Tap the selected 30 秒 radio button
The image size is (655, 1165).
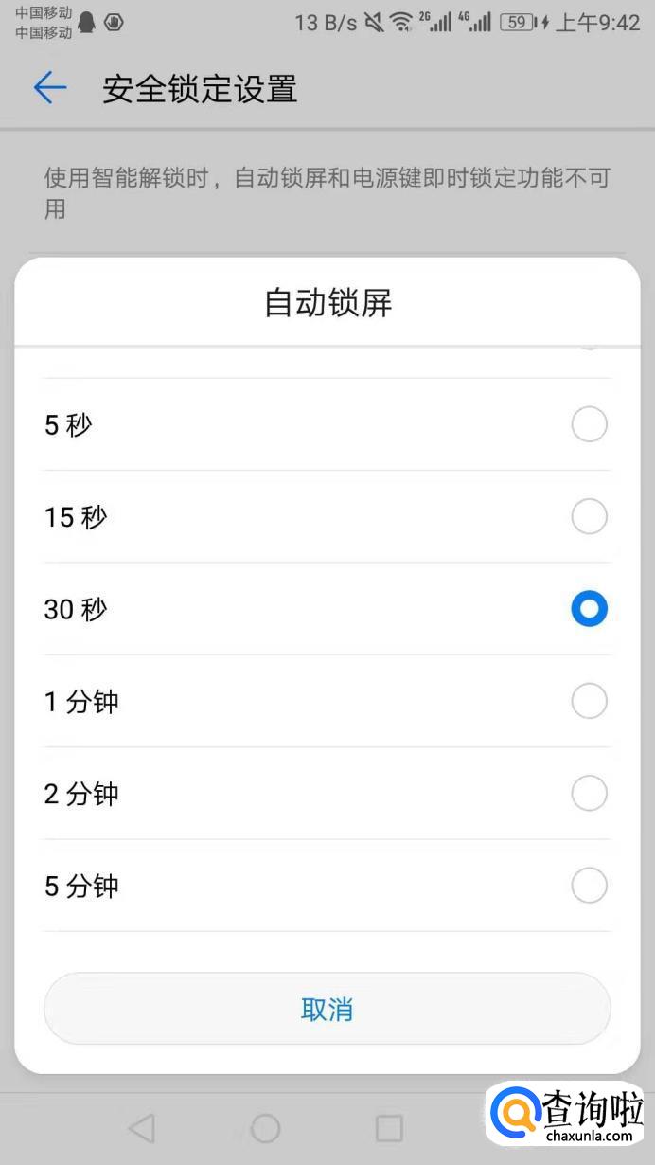589,609
